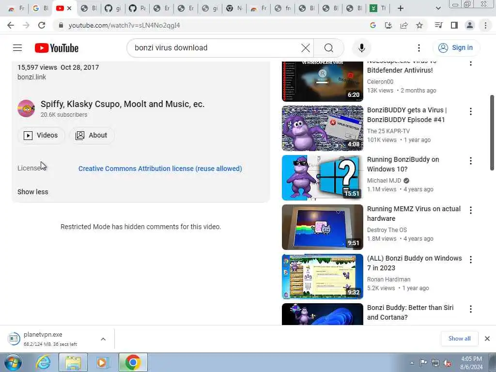Play BonziBUDDY gets a Virus thumbnail
This screenshot has height=372, width=496.
(x=322, y=128)
